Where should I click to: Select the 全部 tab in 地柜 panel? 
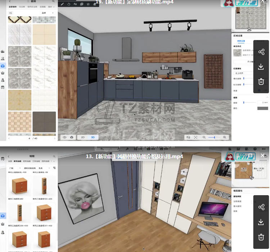pos(10,161)
